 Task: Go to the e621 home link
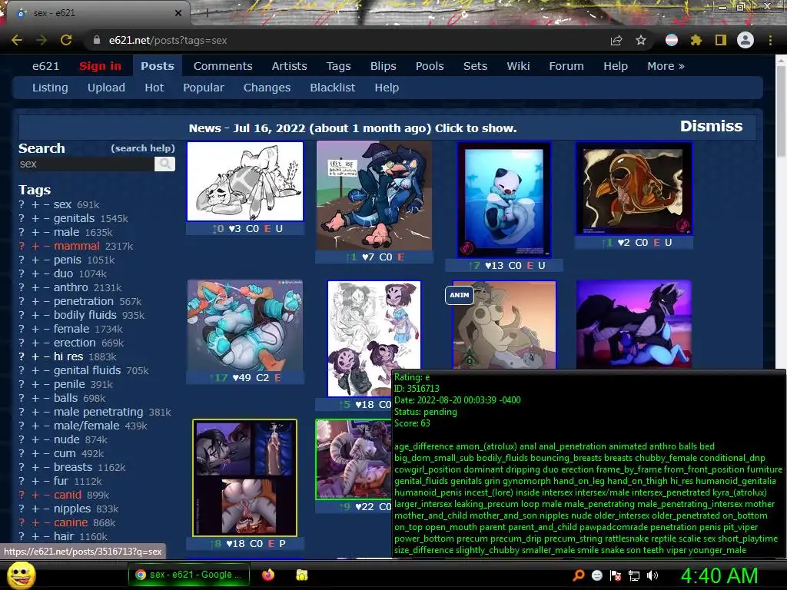pos(45,66)
